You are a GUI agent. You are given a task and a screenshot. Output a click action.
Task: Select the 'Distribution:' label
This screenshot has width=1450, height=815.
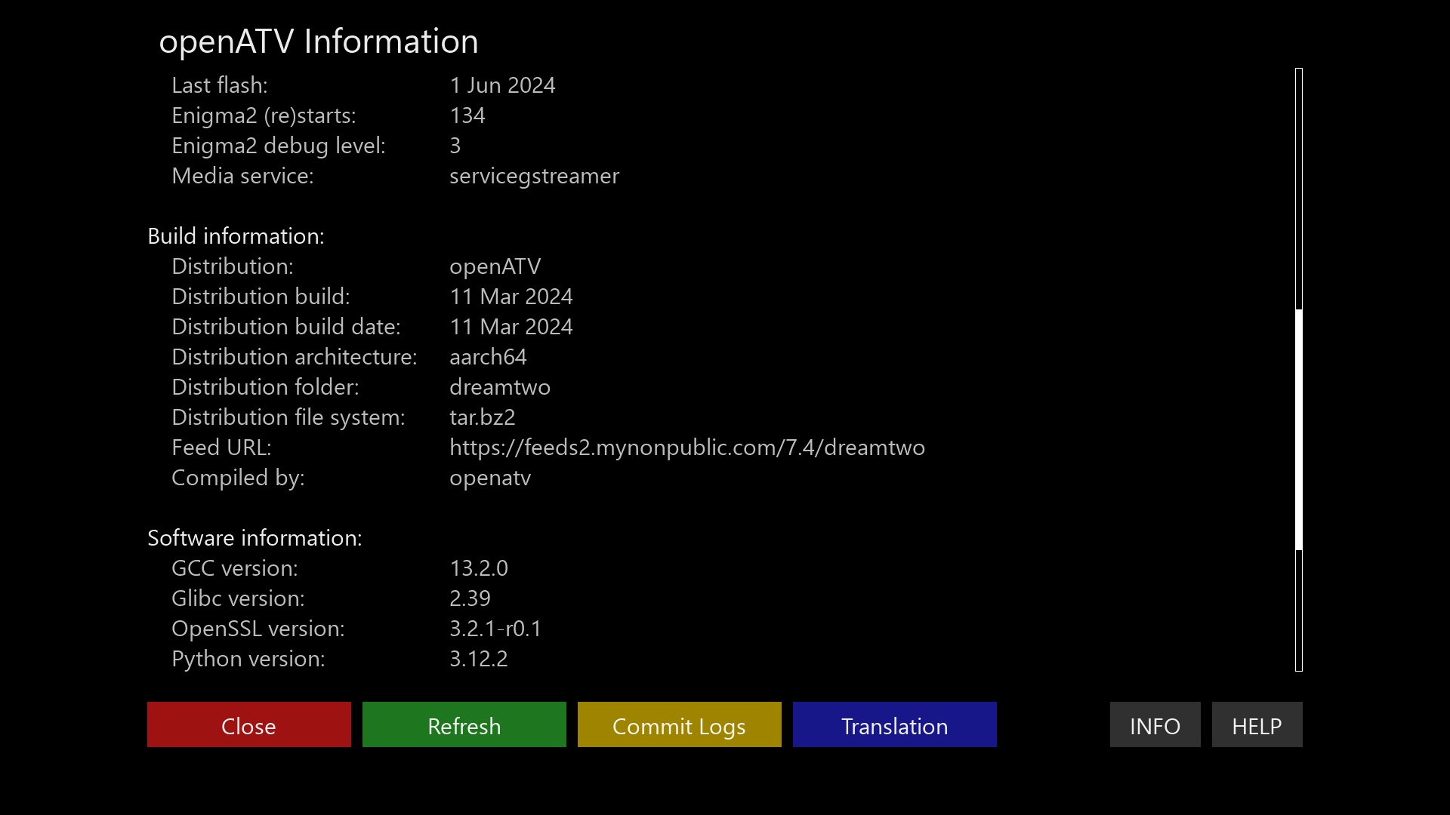pyautogui.click(x=233, y=266)
